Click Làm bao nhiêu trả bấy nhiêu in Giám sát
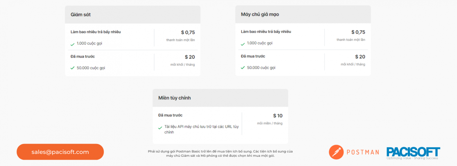 pos(96,32)
